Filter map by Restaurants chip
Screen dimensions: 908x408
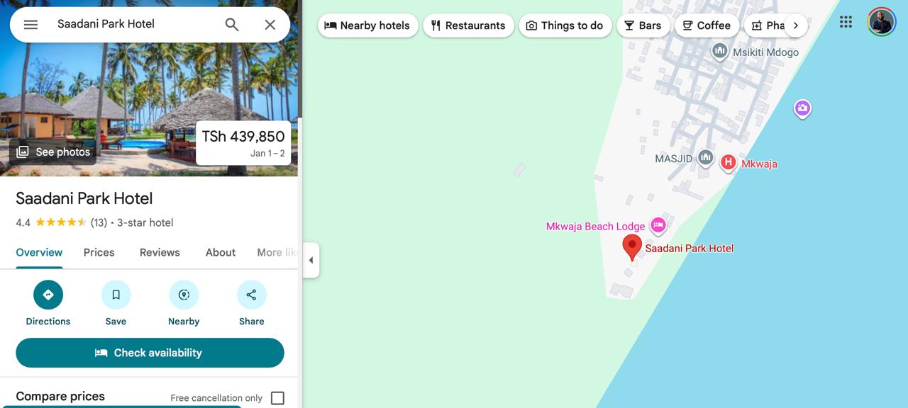(468, 25)
